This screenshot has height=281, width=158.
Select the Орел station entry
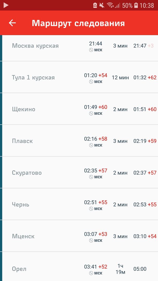[x=19, y=269]
